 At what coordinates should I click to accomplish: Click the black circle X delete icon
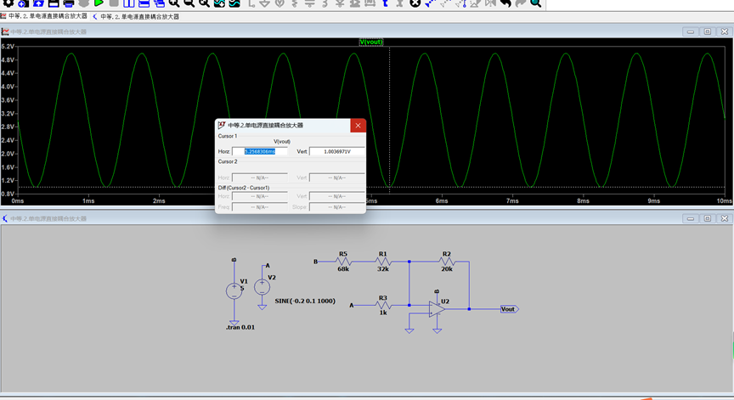(415, 3)
